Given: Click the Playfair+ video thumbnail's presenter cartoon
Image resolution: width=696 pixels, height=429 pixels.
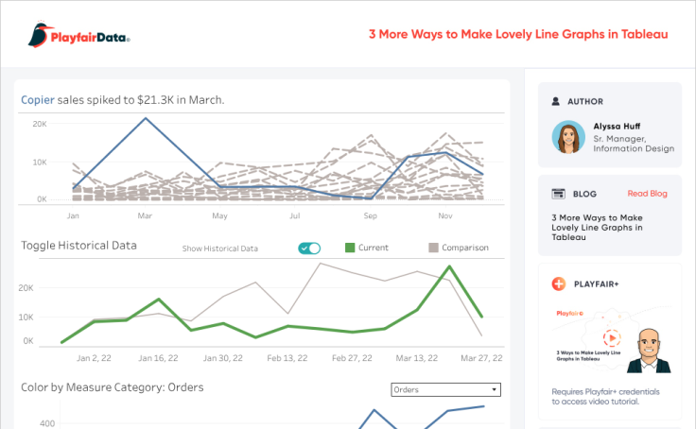Looking at the screenshot, I should 645,352.
